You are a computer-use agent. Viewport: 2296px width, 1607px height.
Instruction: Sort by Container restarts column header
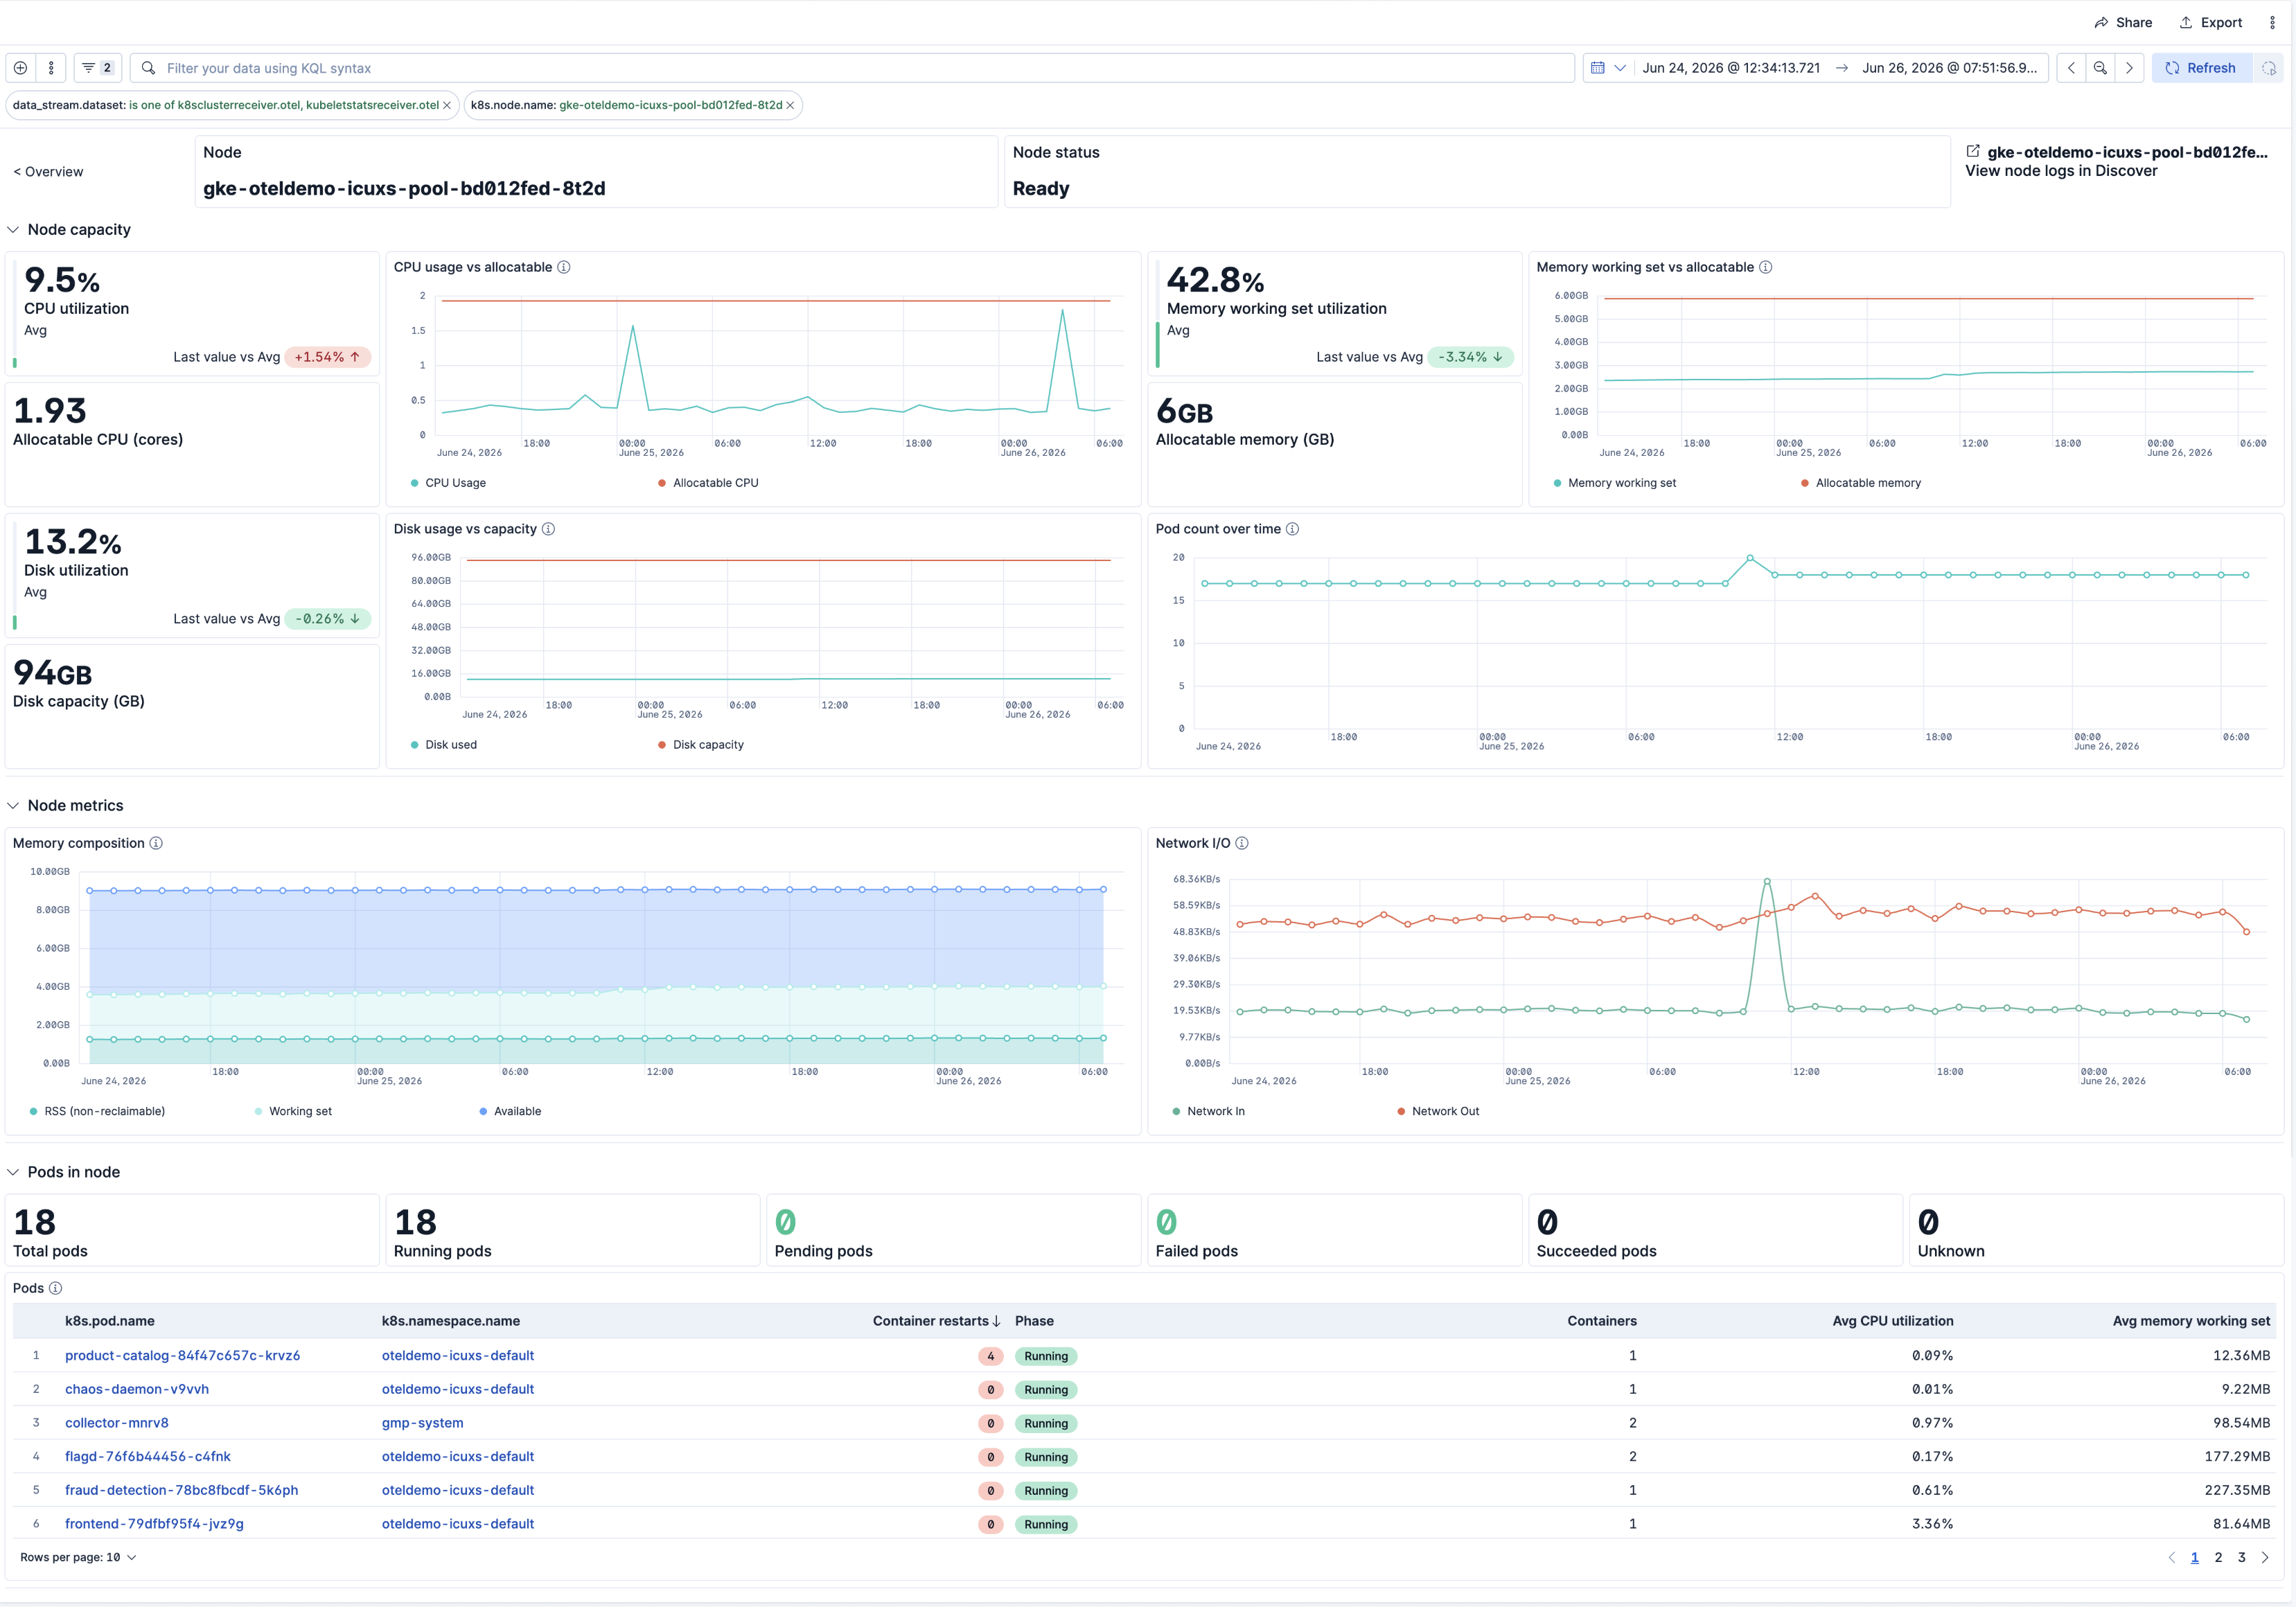click(x=937, y=1321)
